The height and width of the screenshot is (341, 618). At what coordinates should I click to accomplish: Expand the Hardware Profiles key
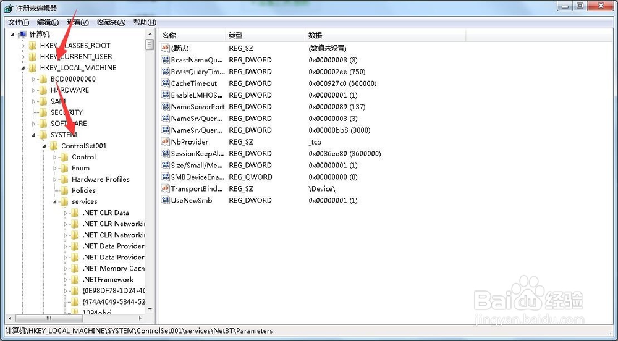click(55, 180)
